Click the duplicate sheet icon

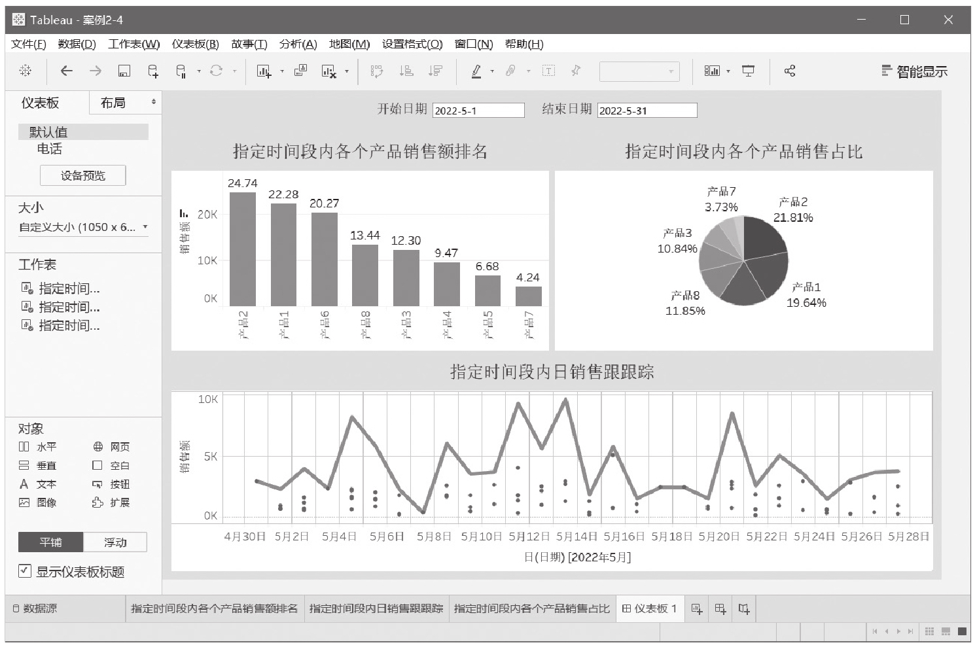click(x=300, y=71)
